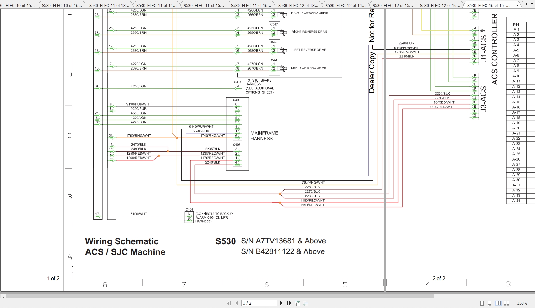This screenshot has width=535, height=308.
Task: Go to the first page using the toolbar
Action: click(x=229, y=303)
